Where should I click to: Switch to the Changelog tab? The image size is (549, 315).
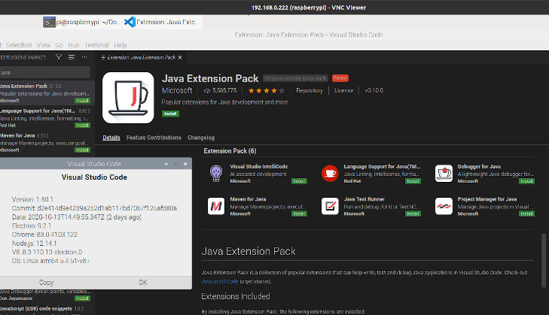(x=201, y=138)
